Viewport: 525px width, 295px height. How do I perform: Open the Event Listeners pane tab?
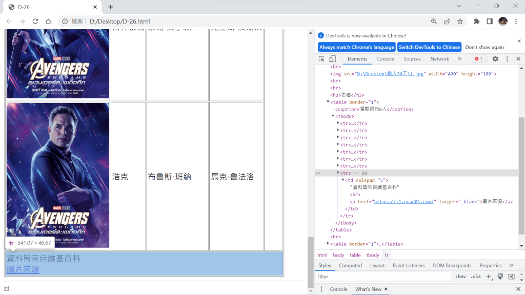point(409,266)
